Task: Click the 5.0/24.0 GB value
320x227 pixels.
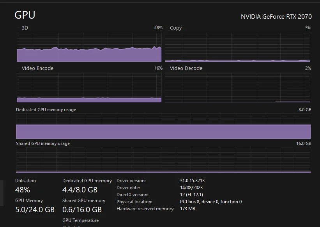Action: (35, 210)
